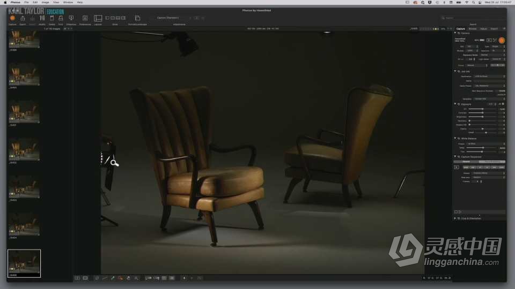Adjust the Exposure EV slider

tap(482, 109)
